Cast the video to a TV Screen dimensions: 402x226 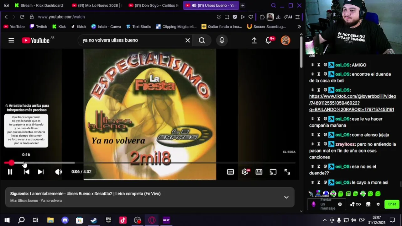tap(273, 172)
